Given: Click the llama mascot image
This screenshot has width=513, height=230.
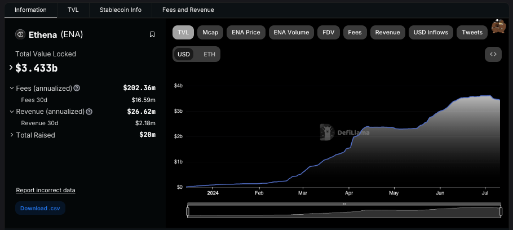Looking at the screenshot, I should point(499,27).
